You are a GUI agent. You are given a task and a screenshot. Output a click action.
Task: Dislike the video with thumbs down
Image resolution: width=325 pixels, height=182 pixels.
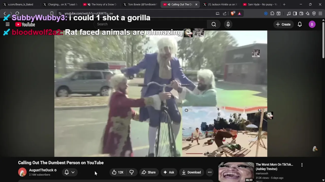tap(132, 172)
